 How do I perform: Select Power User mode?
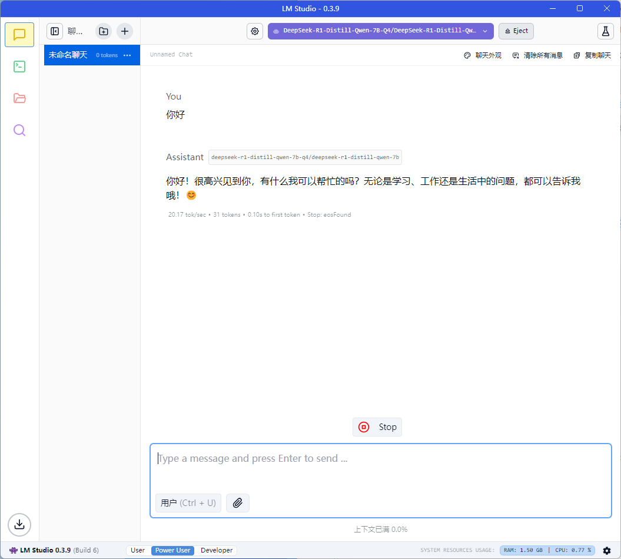(172, 550)
